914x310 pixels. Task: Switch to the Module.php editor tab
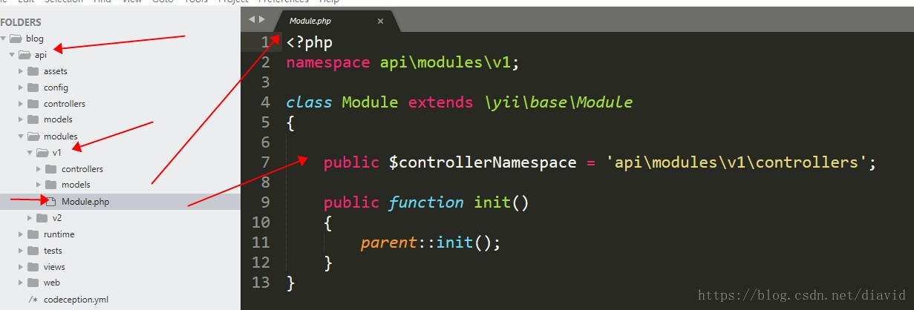pos(336,21)
